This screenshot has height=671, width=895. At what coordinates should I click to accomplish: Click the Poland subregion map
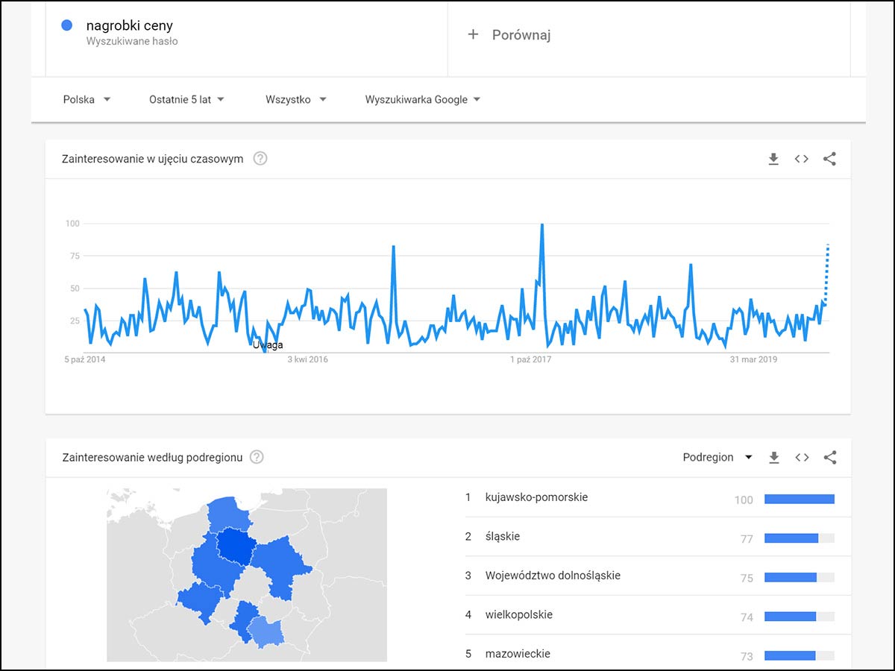[x=247, y=575]
